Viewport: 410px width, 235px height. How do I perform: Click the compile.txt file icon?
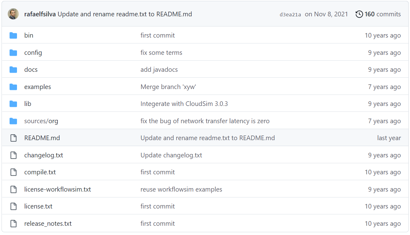point(13,172)
